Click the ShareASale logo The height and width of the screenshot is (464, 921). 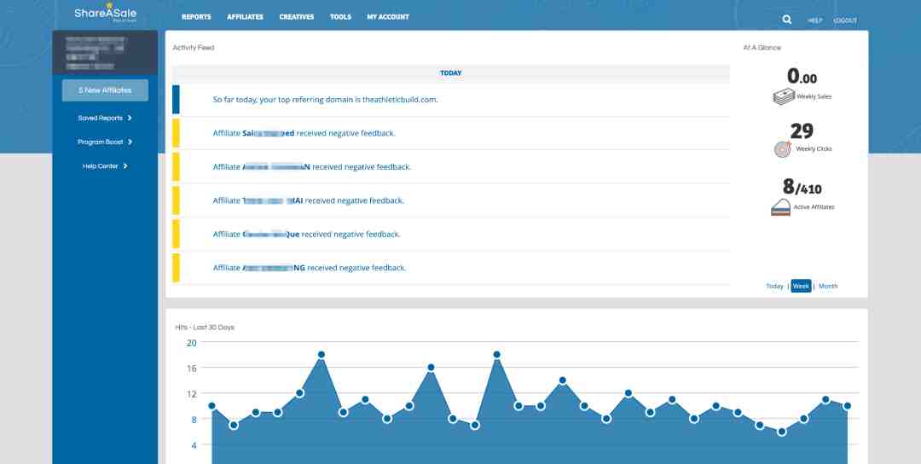click(105, 14)
